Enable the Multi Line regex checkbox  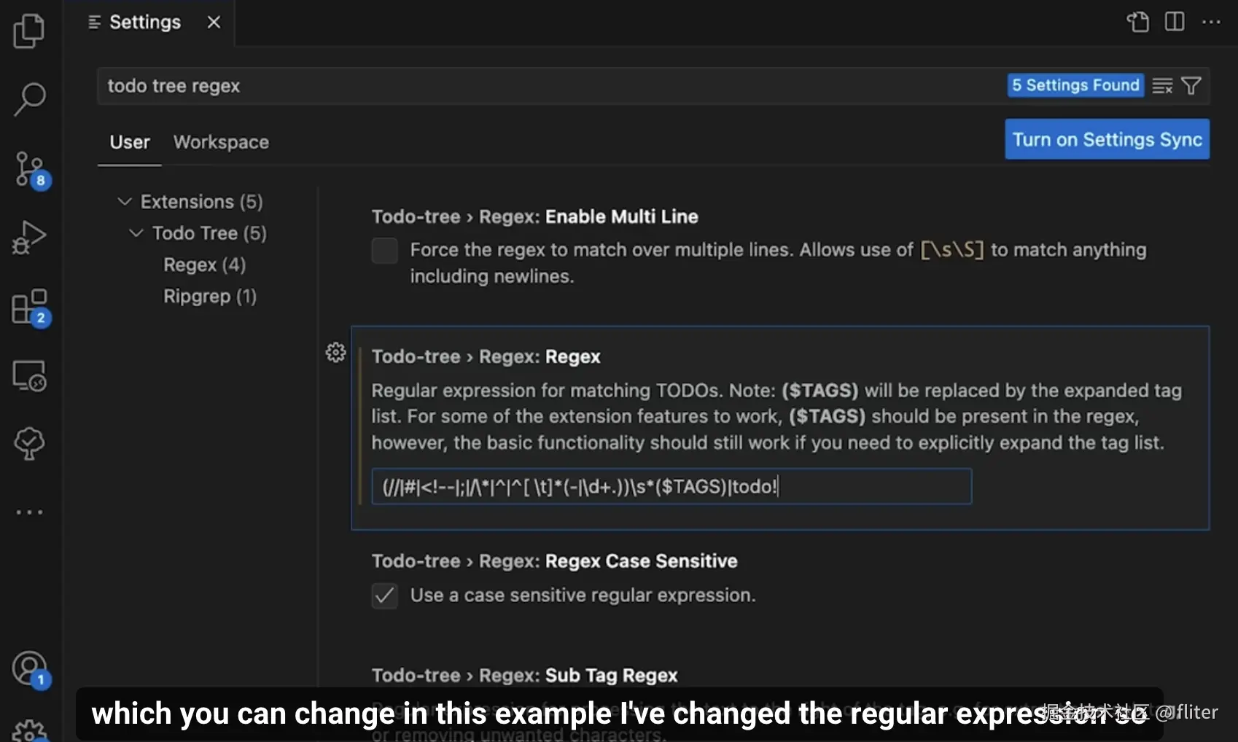(x=385, y=251)
